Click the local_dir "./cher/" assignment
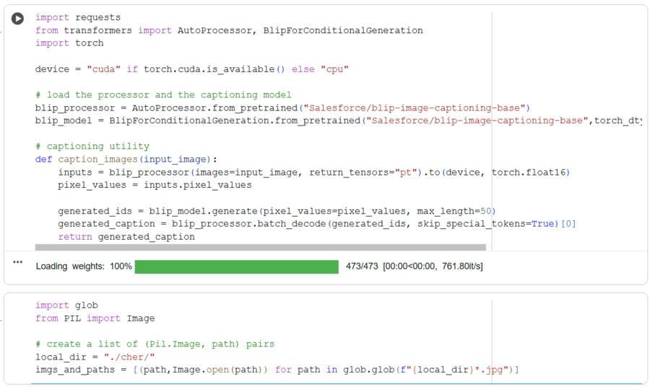 tap(95, 357)
